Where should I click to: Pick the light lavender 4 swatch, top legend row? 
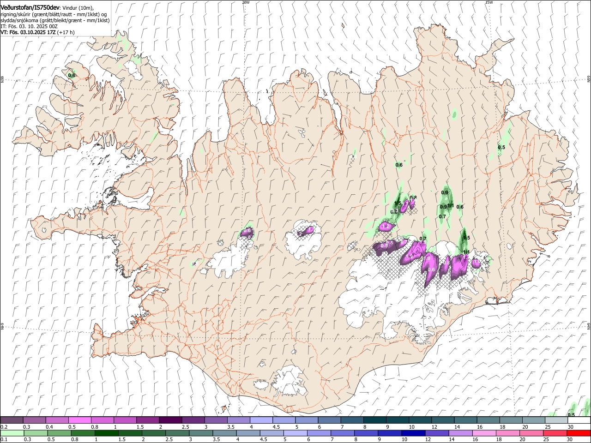(261, 420)
